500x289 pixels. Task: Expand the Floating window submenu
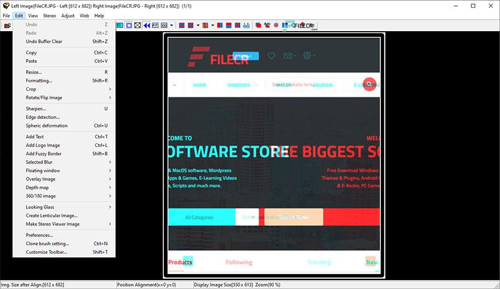pos(64,171)
